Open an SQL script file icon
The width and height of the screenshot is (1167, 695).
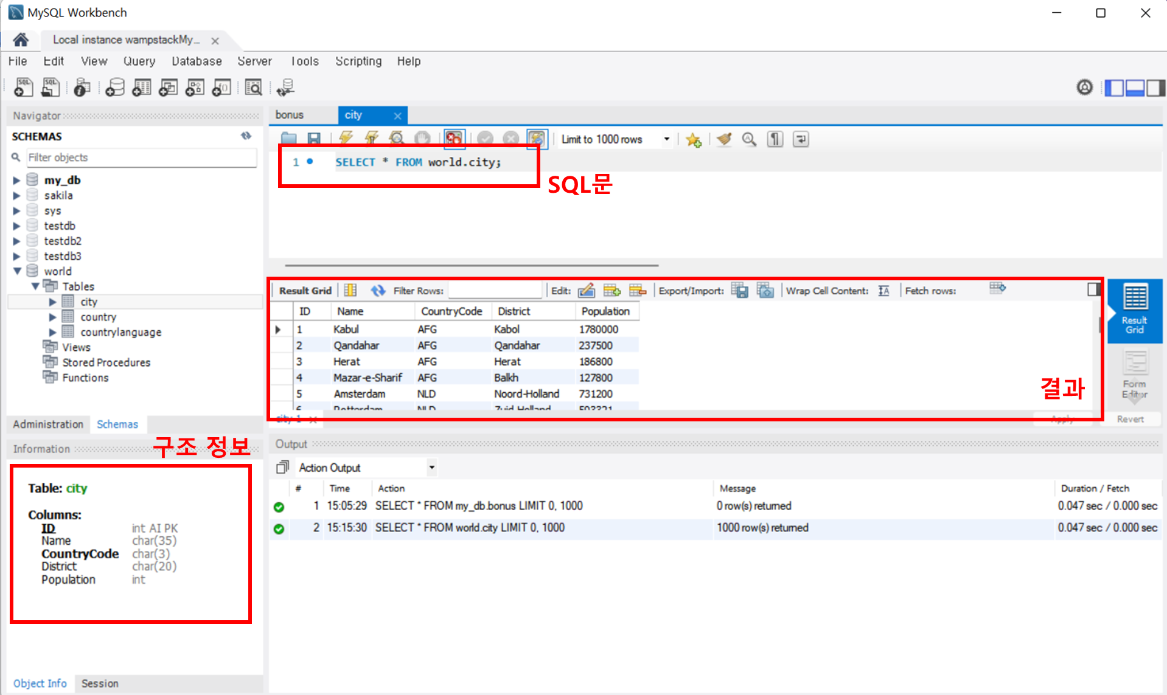51,88
